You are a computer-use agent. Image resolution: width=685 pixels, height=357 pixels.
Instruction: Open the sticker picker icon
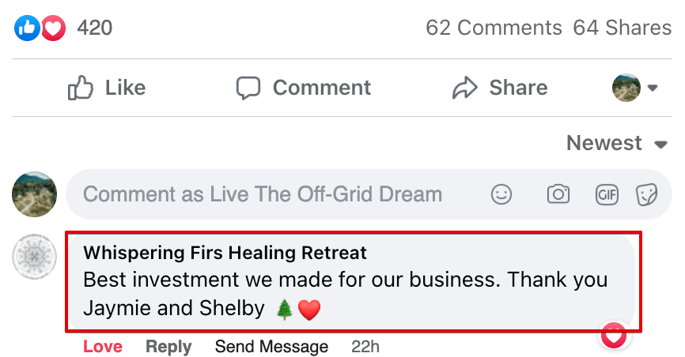pyautogui.click(x=647, y=194)
